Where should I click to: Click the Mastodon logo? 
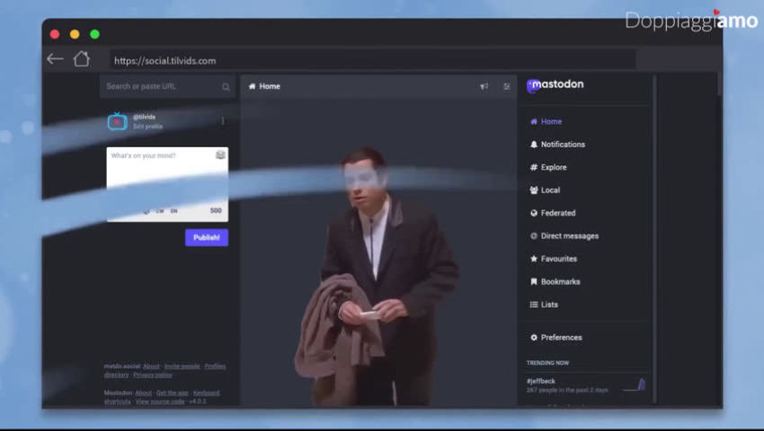(x=555, y=85)
